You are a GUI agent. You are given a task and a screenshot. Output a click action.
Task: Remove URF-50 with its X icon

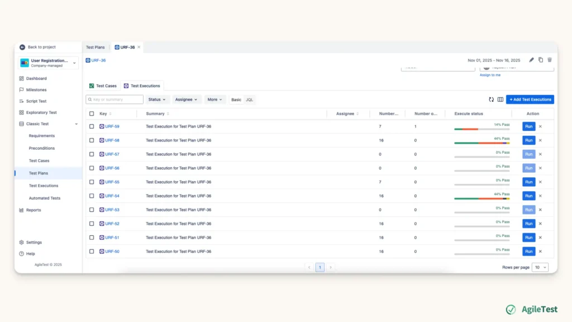(540, 252)
